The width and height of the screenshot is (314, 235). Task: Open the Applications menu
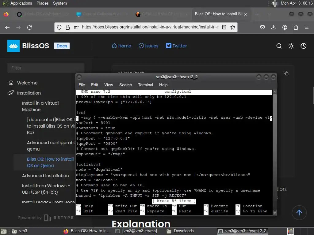click(x=21, y=3)
